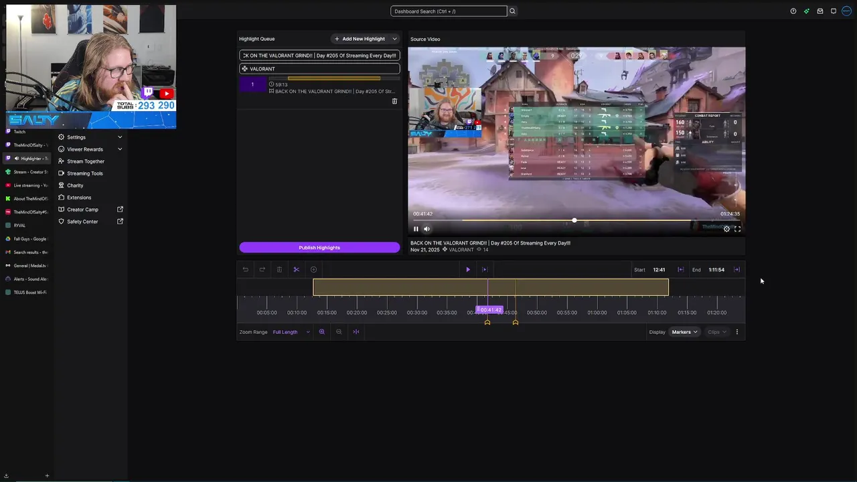This screenshot has width=857, height=482.
Task: Click the Add New Highlight button
Action: click(x=360, y=39)
